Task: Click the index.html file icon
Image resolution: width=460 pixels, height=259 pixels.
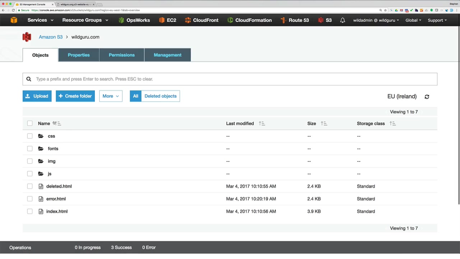Action: [x=41, y=212]
